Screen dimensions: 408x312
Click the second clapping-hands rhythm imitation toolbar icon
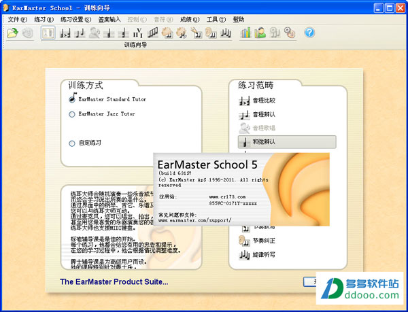click(x=182, y=33)
